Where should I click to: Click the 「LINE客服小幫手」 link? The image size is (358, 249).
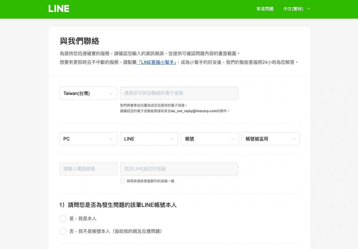(157, 62)
